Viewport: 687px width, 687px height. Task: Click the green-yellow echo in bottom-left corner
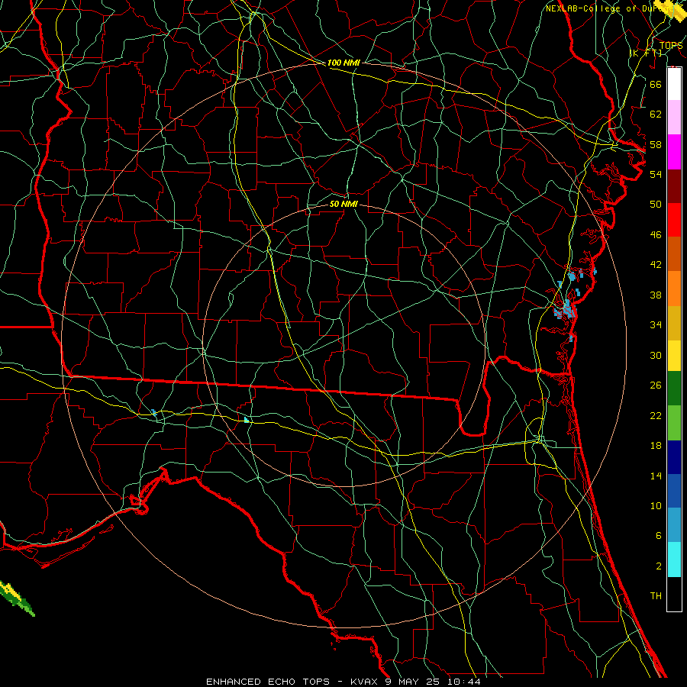(17, 598)
